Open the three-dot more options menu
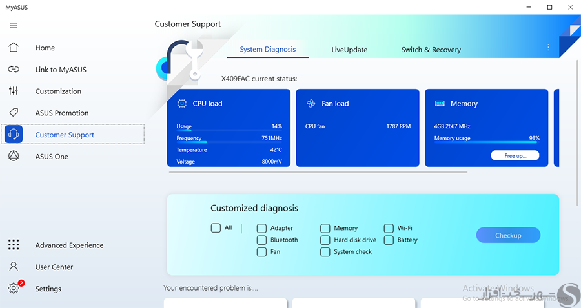Viewport: 581px width, 308px height. [548, 47]
